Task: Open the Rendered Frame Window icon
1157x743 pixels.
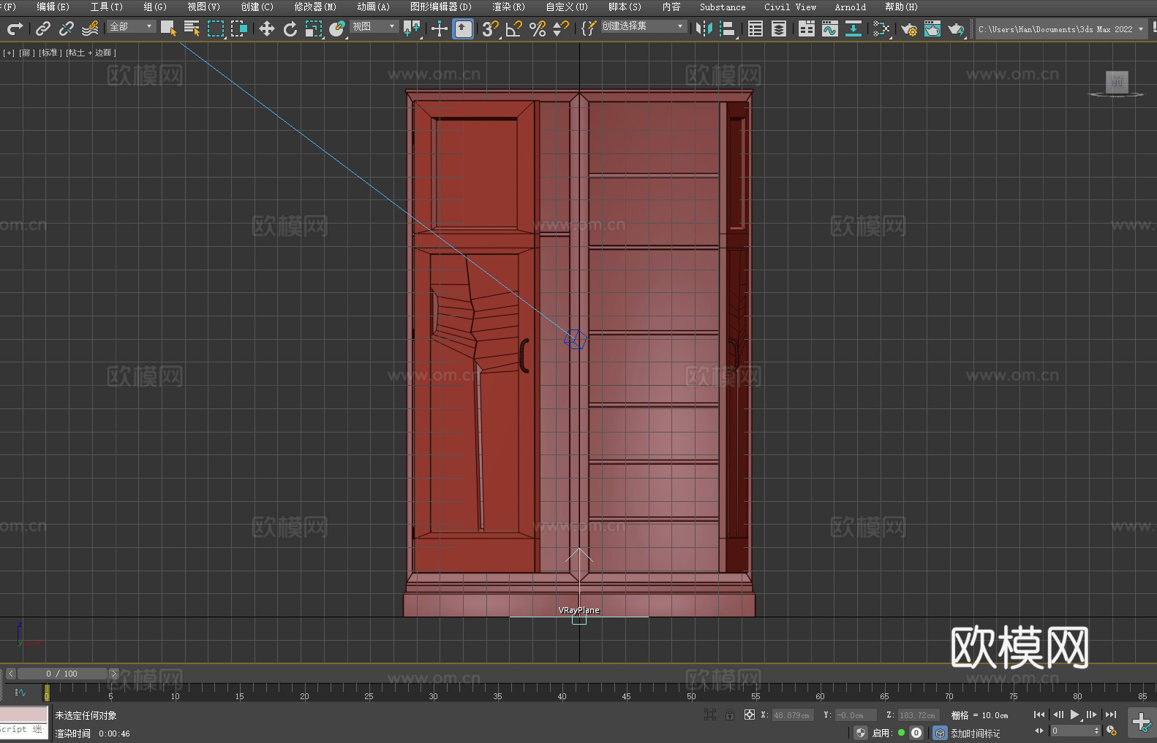Action: [x=932, y=28]
